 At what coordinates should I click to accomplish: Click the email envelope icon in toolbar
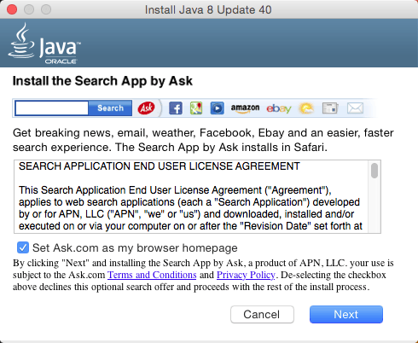(355, 108)
